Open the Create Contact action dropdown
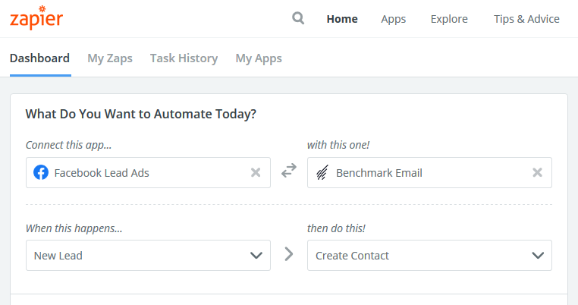The height and width of the screenshot is (305, 578). (538, 256)
